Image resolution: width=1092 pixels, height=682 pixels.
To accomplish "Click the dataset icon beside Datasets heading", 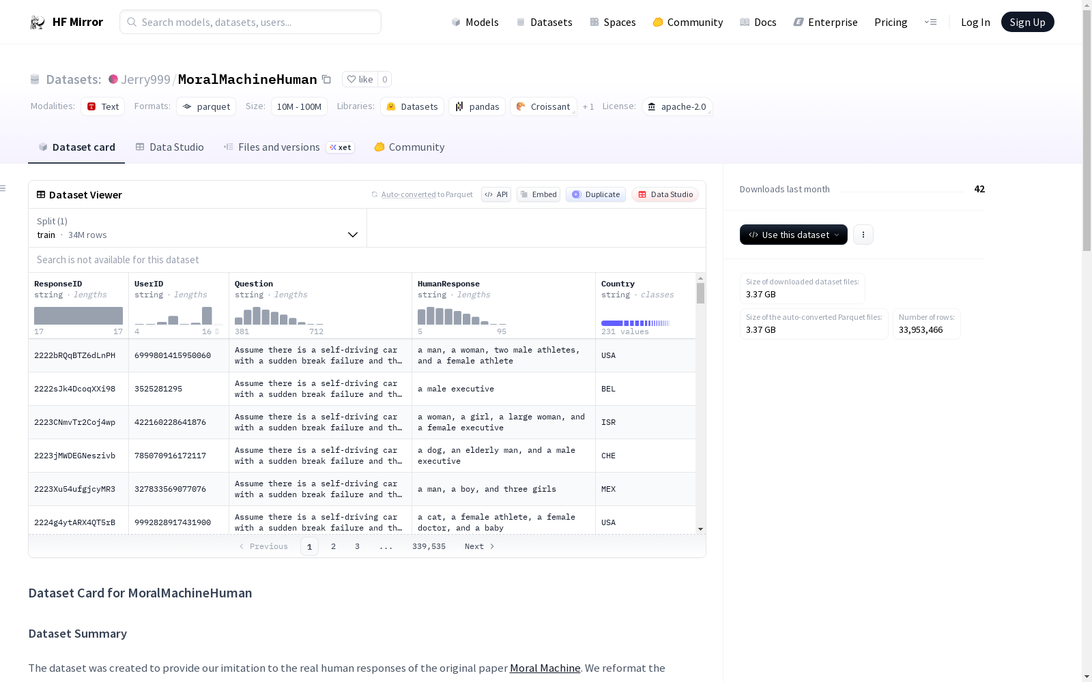I will point(35,79).
